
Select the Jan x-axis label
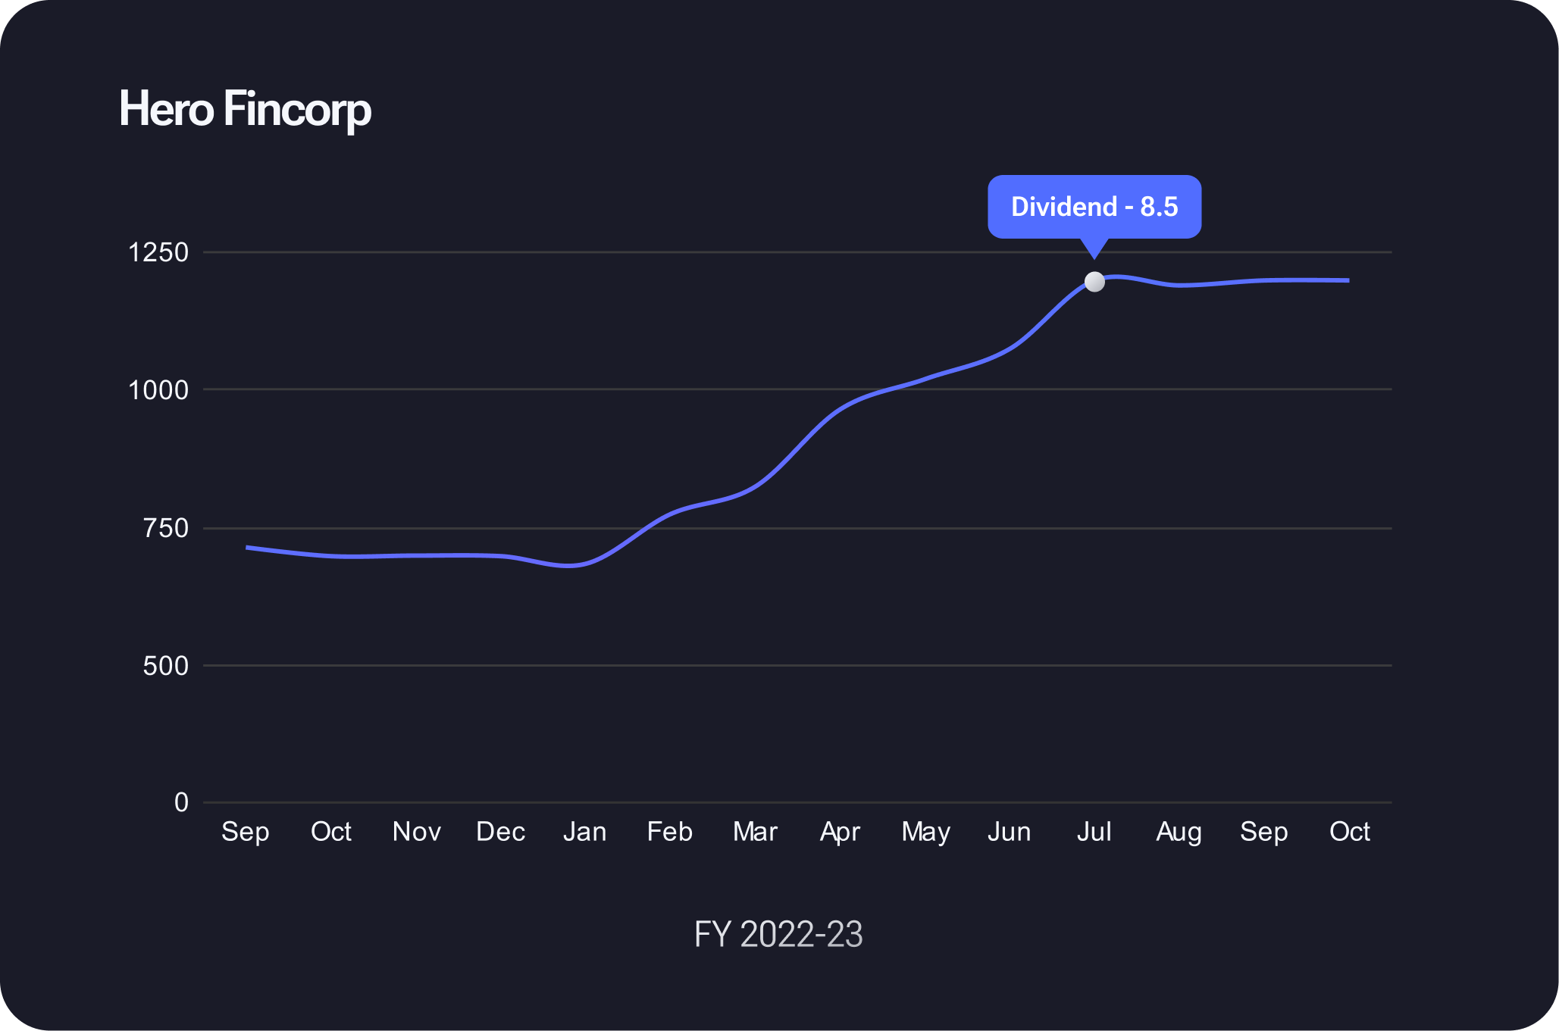584,832
